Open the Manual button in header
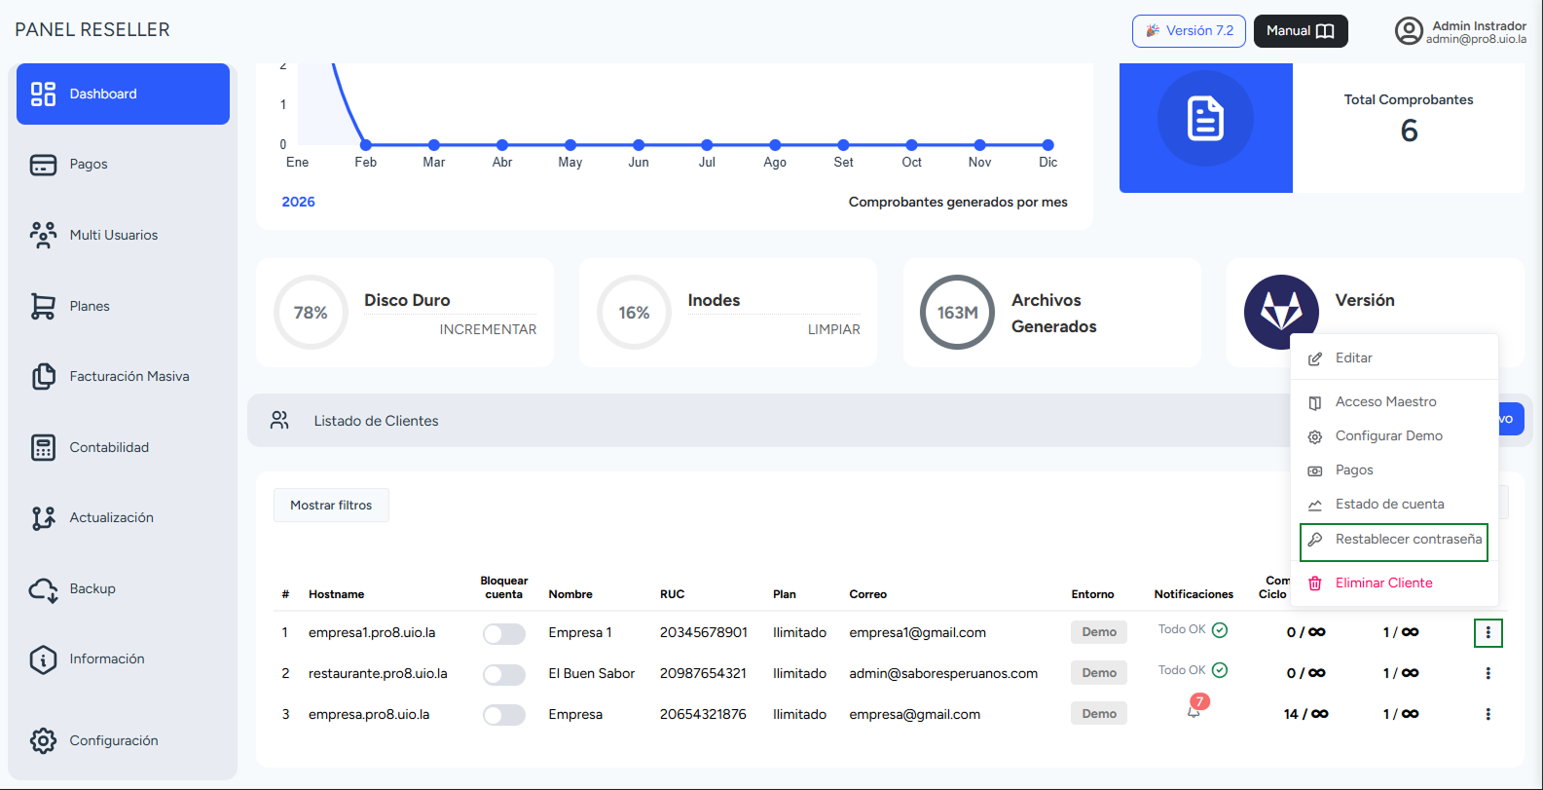The image size is (1543, 790). click(1300, 31)
